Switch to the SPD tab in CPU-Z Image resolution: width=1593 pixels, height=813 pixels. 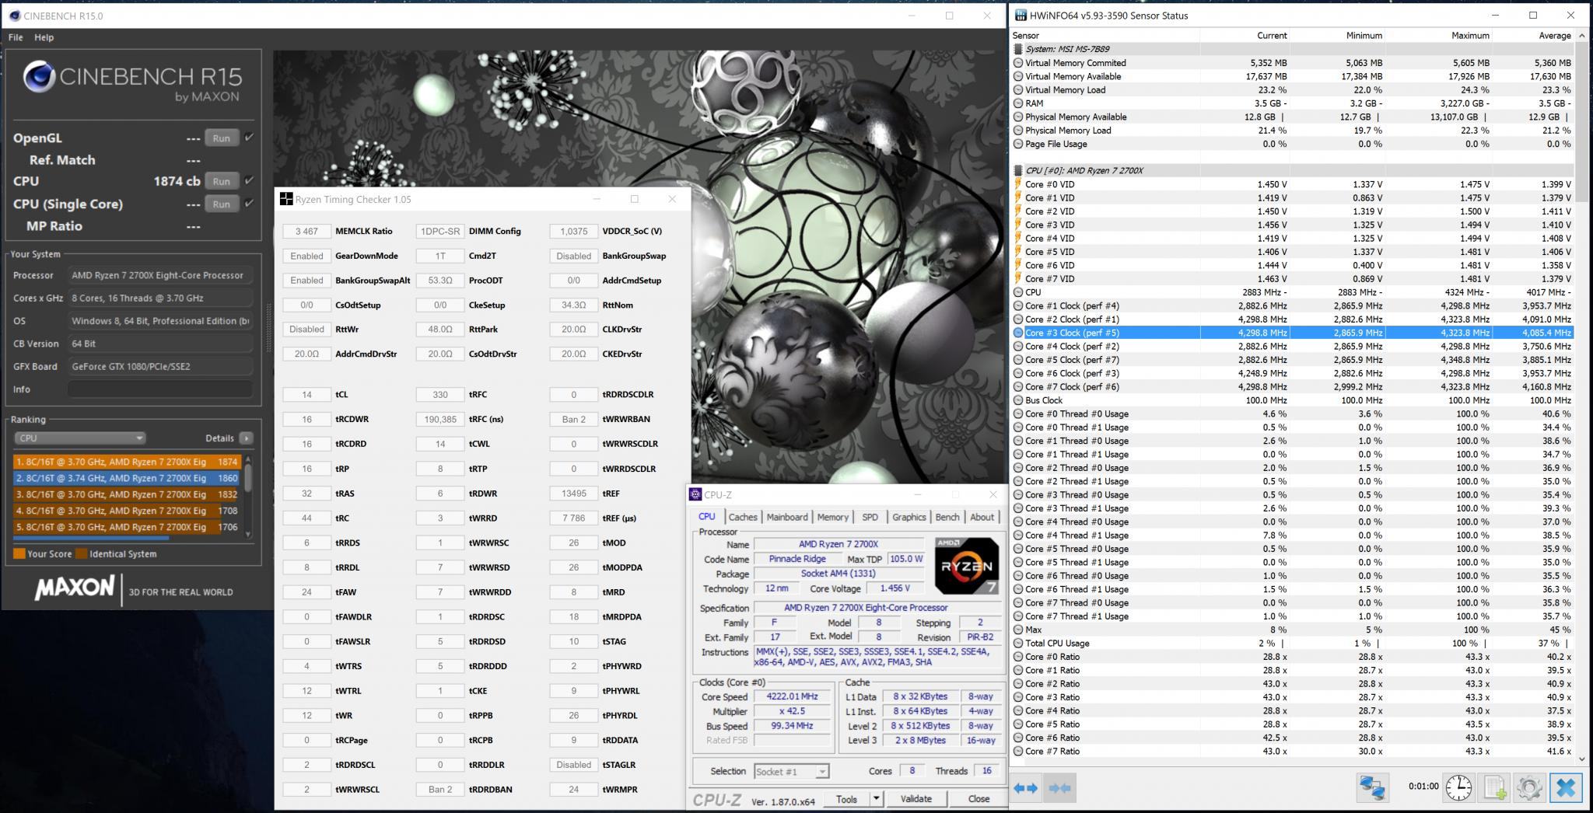tap(870, 517)
